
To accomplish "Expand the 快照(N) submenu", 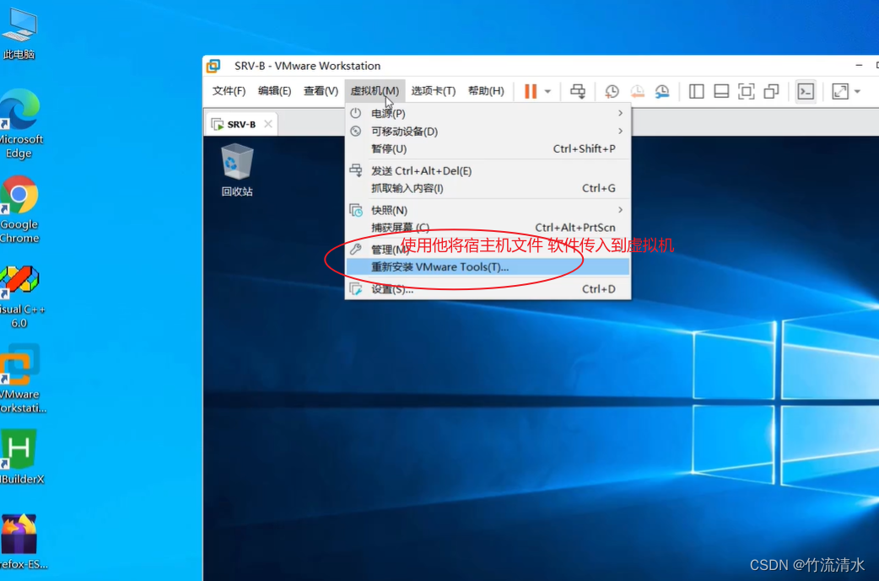I will click(488, 210).
